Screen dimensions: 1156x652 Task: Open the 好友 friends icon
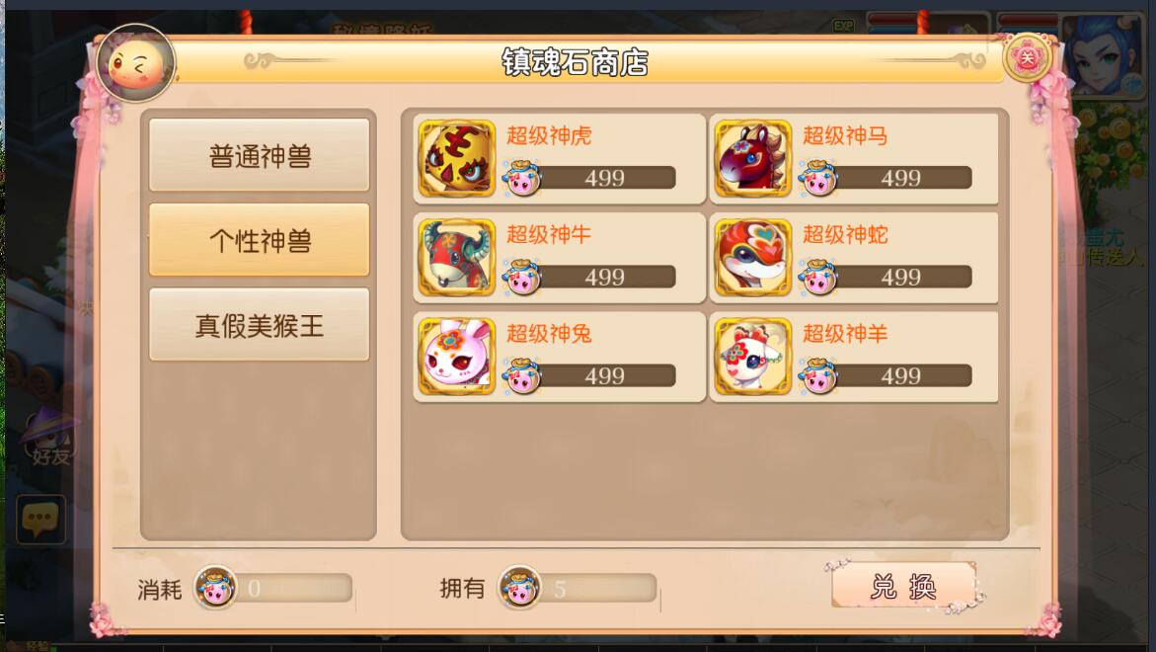coord(49,437)
